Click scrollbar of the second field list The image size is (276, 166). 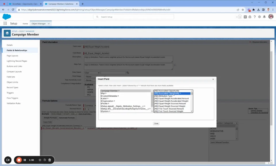pyautogui.click(x=192, y=101)
